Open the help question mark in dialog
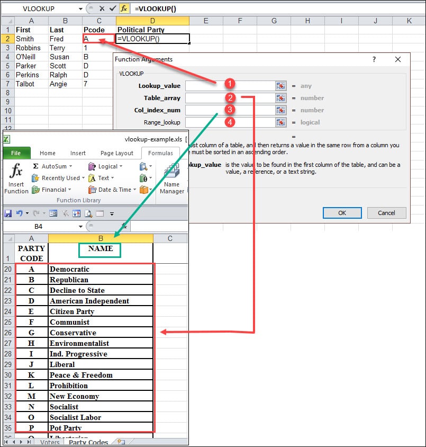This screenshot has height=447, width=426. coord(374,60)
